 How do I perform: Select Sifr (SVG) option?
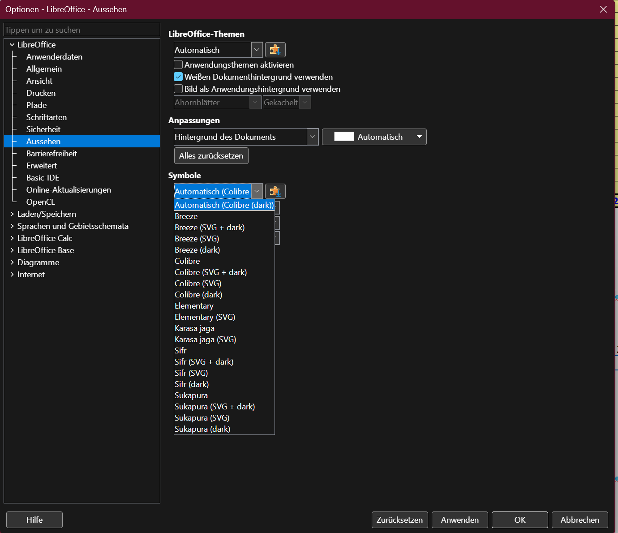click(x=224, y=373)
